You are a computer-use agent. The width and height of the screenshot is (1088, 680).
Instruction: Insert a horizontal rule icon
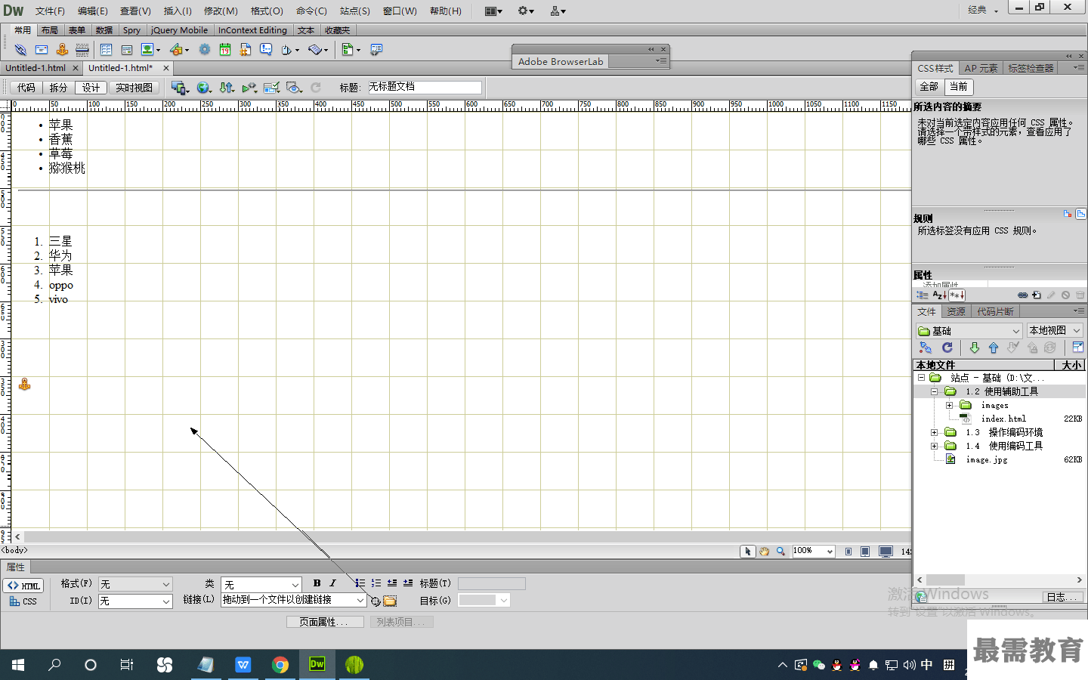tap(82, 50)
